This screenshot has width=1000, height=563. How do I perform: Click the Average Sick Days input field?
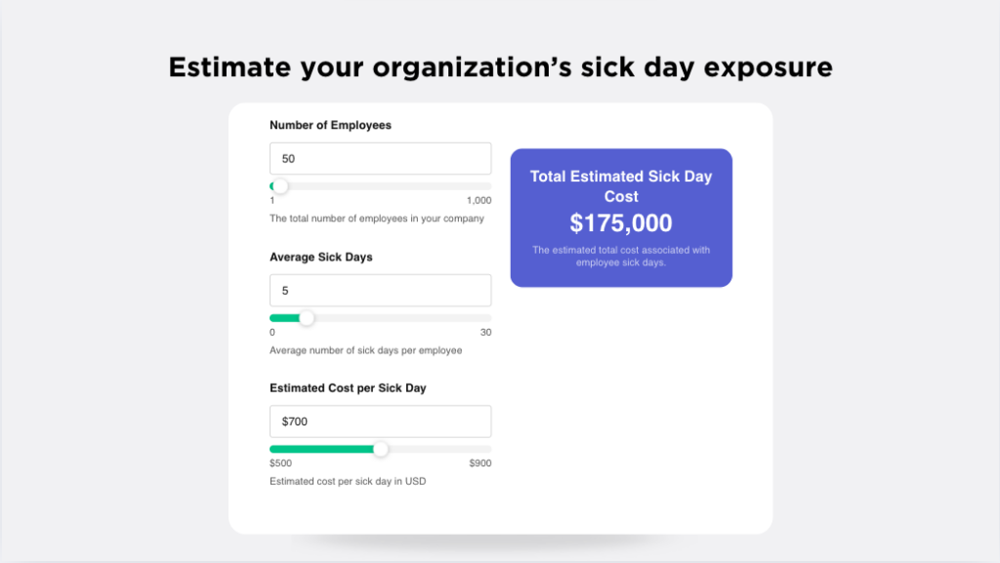point(380,290)
